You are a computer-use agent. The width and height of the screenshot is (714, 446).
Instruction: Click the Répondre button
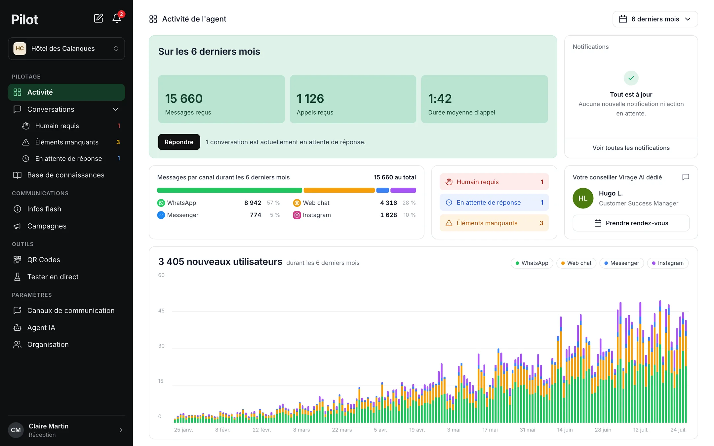(179, 142)
